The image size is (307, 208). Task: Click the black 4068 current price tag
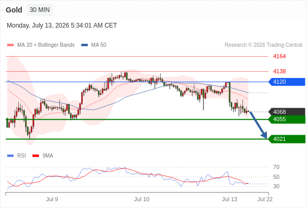click(287, 112)
